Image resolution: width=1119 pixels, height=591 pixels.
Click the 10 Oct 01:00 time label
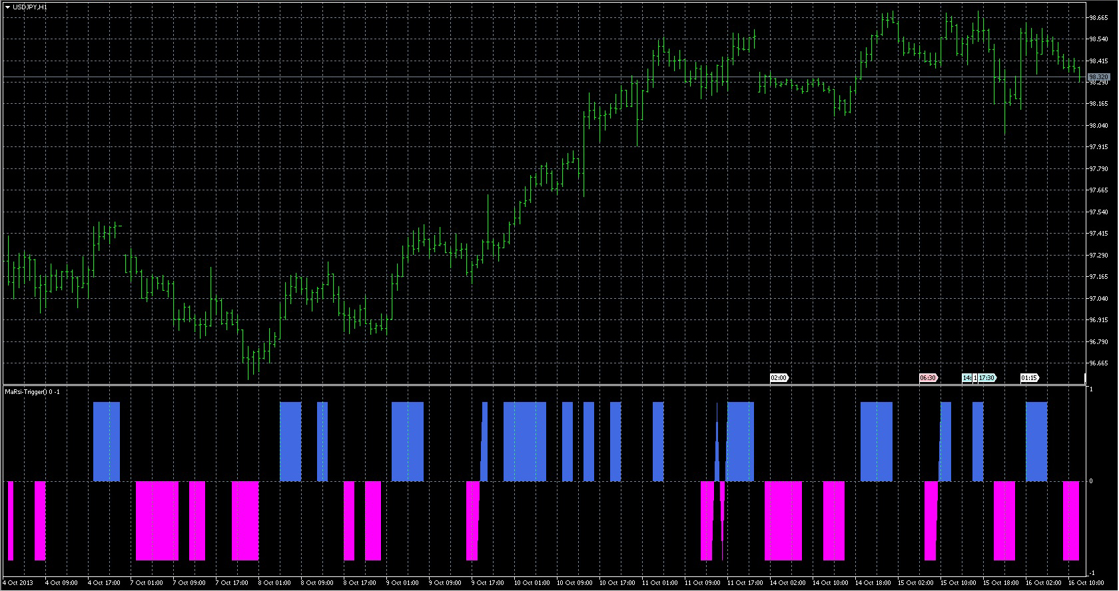pos(531,583)
